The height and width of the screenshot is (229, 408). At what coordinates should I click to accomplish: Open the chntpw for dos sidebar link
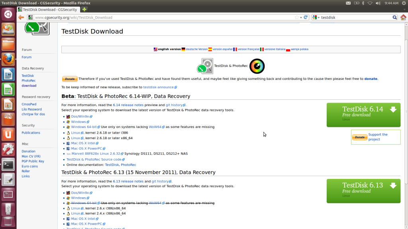[33, 114]
